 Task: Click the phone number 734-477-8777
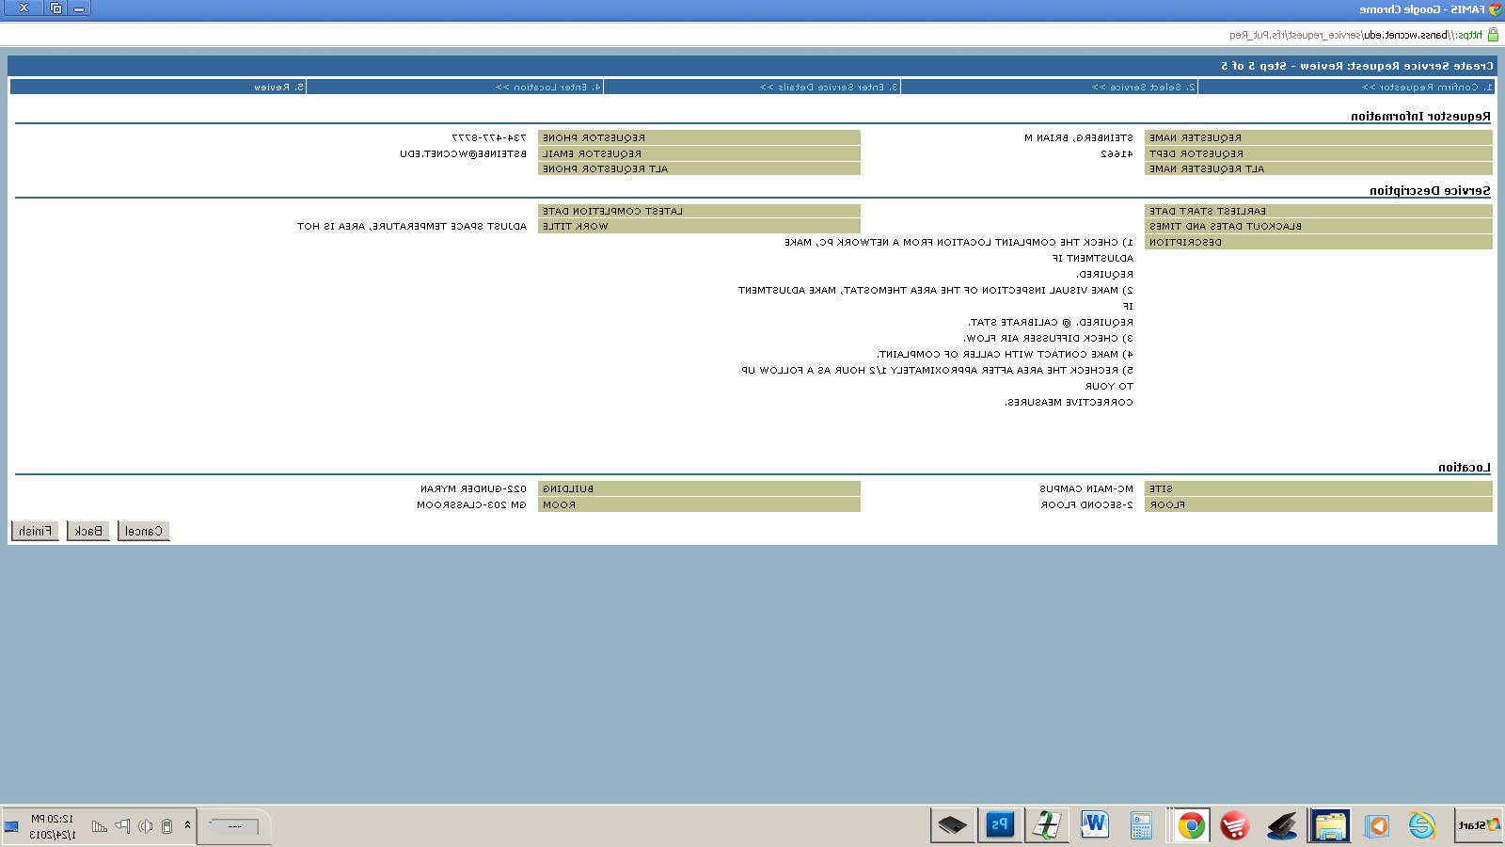(488, 137)
